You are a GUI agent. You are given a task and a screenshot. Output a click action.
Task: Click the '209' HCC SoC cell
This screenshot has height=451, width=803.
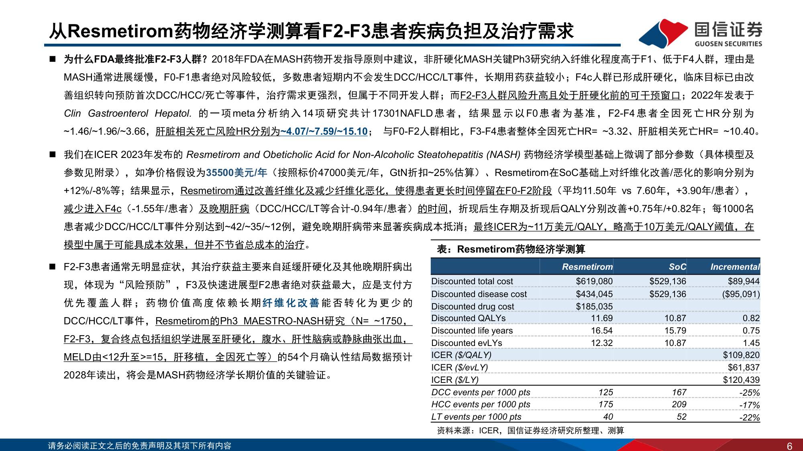click(x=679, y=404)
